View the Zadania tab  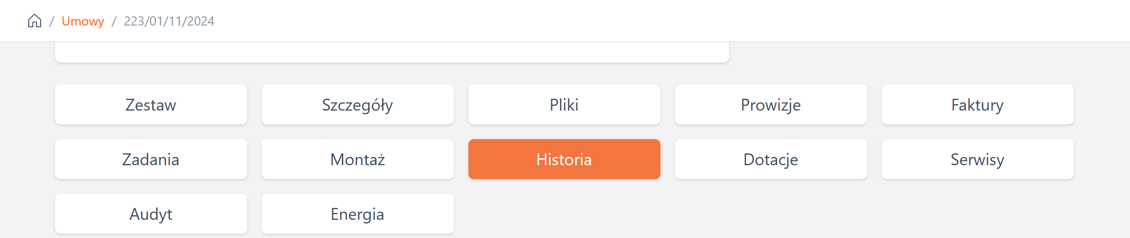click(151, 159)
